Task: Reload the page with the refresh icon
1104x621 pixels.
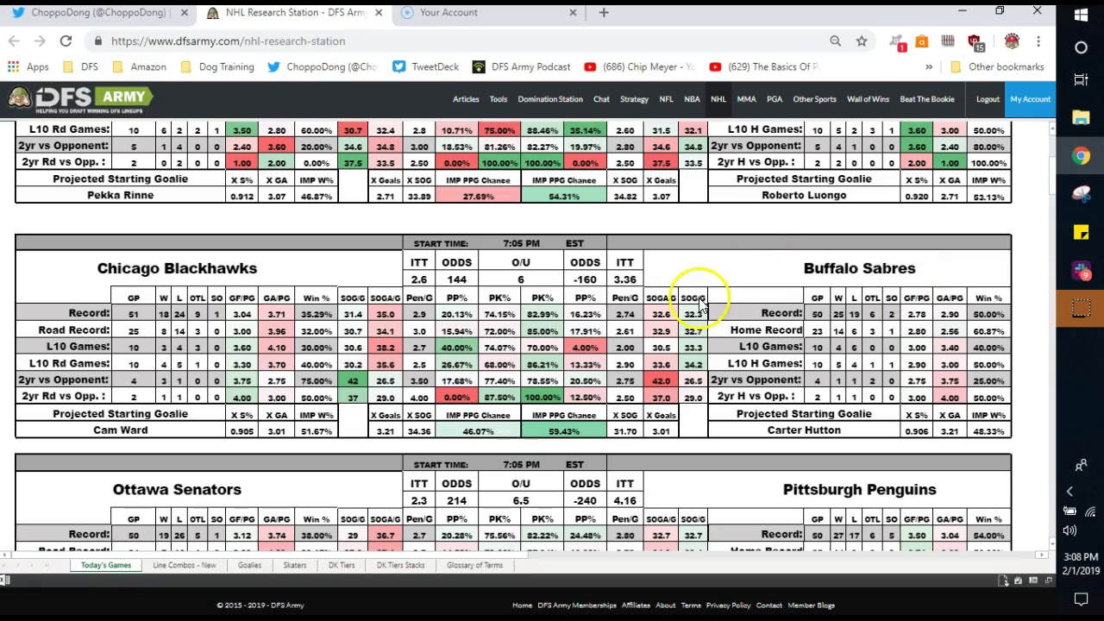Action: click(x=66, y=41)
